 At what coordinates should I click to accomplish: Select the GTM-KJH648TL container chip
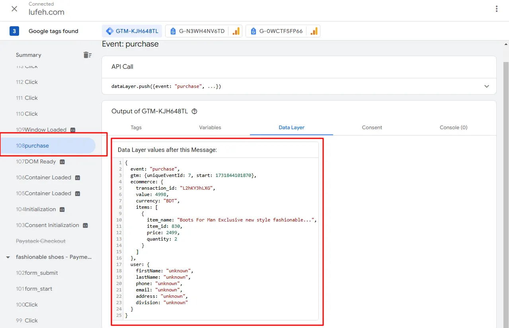click(132, 31)
